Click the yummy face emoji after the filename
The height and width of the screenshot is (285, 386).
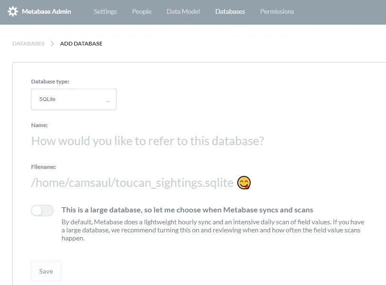click(x=244, y=183)
